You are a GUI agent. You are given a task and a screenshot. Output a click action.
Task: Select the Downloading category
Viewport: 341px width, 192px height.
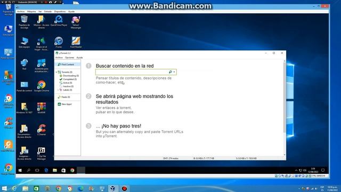point(69,76)
